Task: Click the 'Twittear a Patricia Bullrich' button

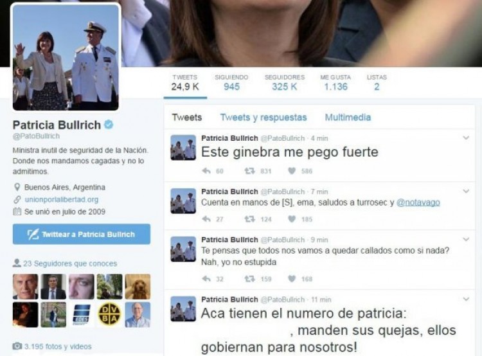Action: [x=82, y=235]
